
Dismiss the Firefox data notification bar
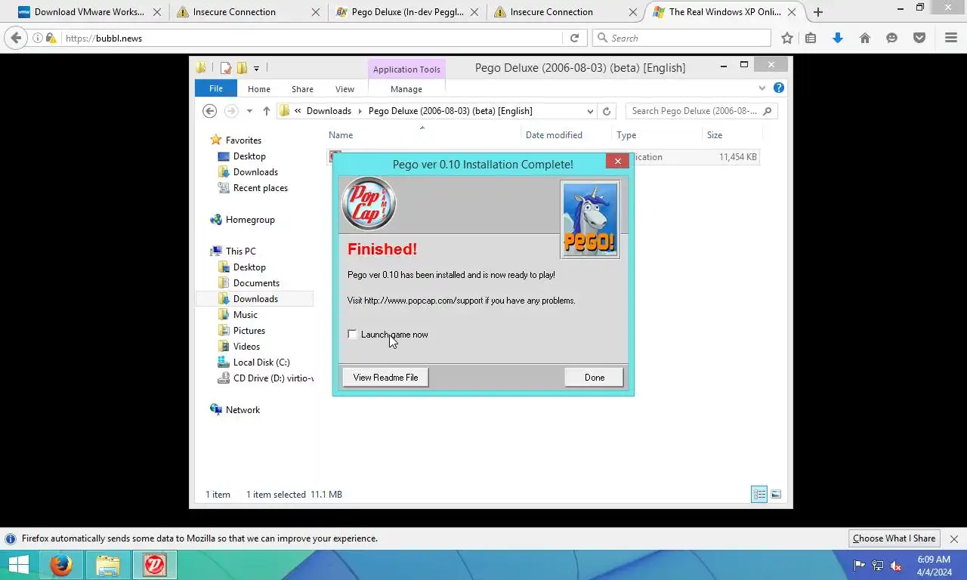tap(953, 539)
